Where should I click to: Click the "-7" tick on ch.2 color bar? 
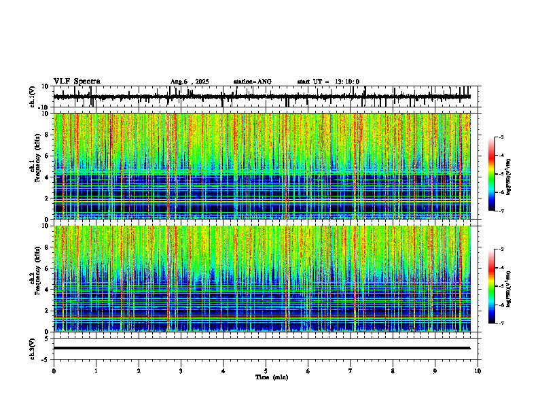pyautogui.click(x=501, y=323)
